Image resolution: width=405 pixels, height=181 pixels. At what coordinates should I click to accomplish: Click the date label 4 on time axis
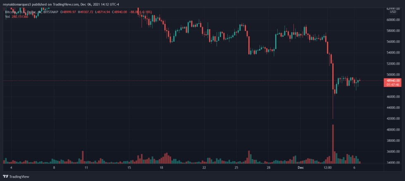point(11,168)
